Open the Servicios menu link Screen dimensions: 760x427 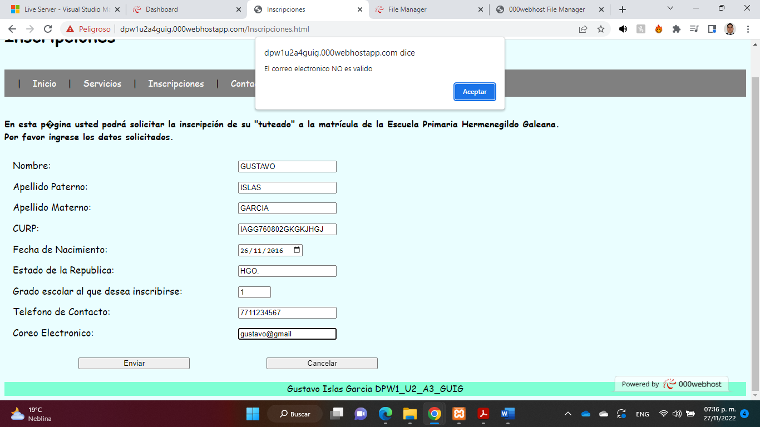click(102, 83)
